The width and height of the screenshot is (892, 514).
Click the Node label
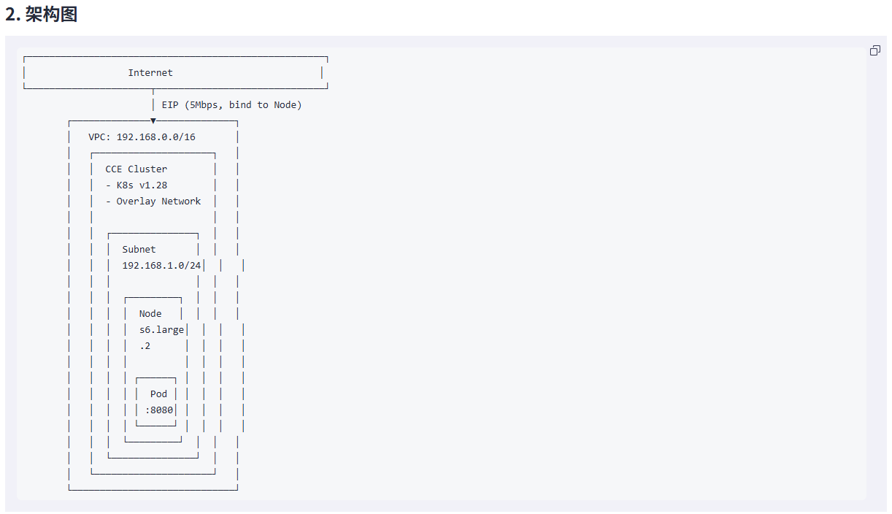coord(150,313)
